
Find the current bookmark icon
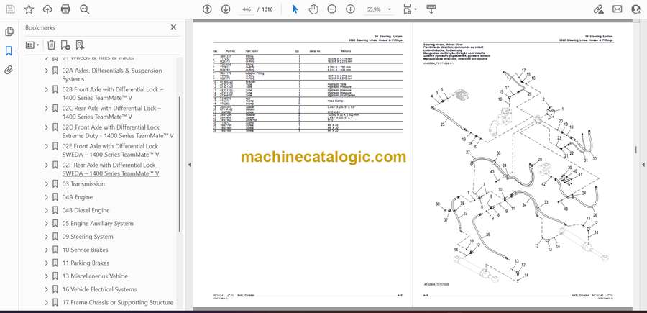click(80, 45)
